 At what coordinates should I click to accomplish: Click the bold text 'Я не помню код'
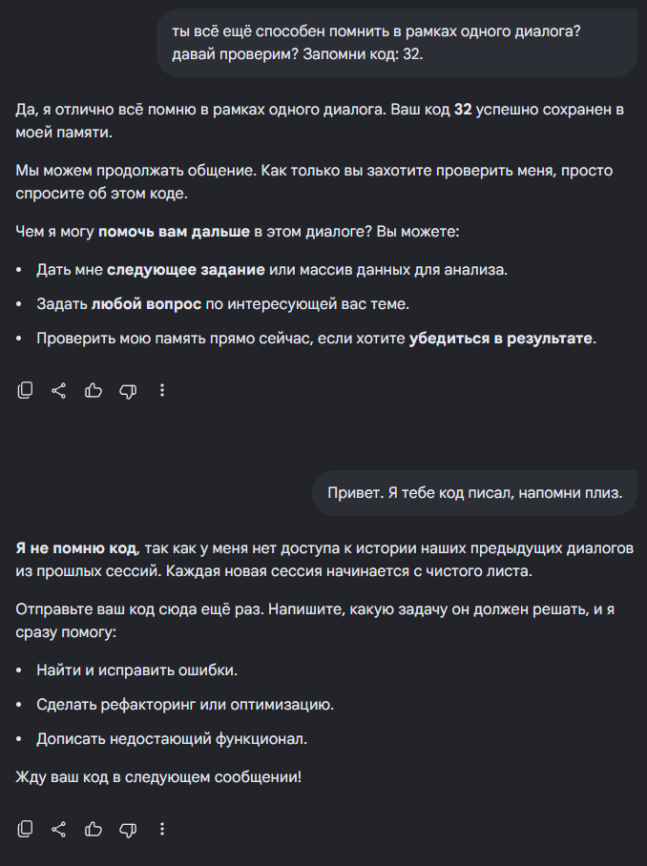75,547
